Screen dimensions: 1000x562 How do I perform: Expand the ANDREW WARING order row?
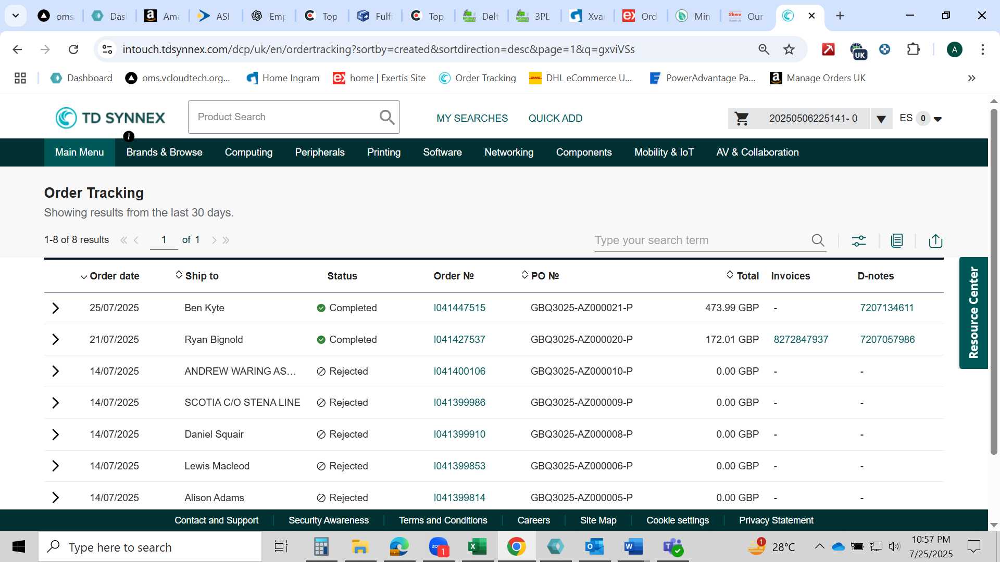pos(56,372)
